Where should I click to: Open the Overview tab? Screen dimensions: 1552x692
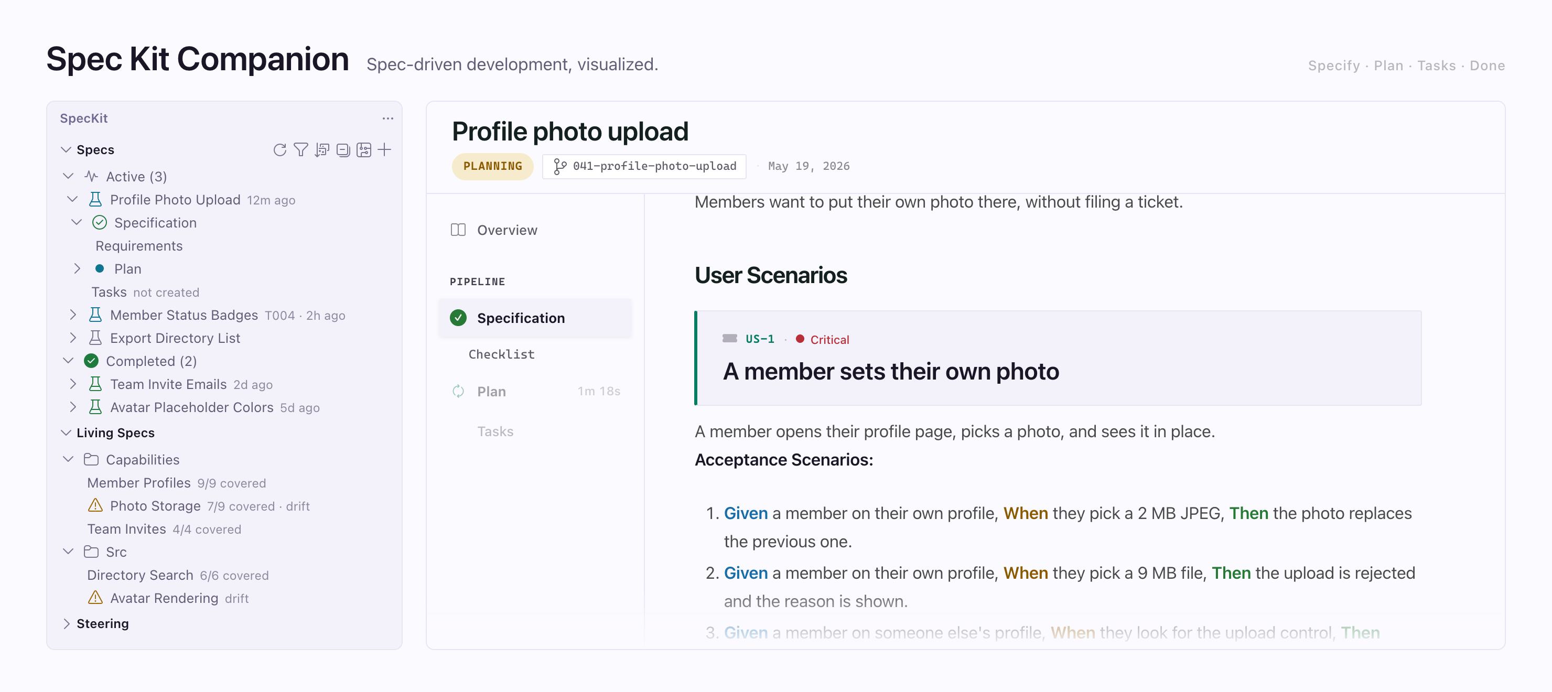coord(535,230)
